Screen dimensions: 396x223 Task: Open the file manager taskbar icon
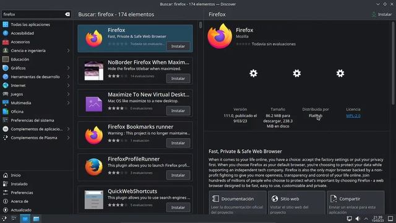click(36, 219)
